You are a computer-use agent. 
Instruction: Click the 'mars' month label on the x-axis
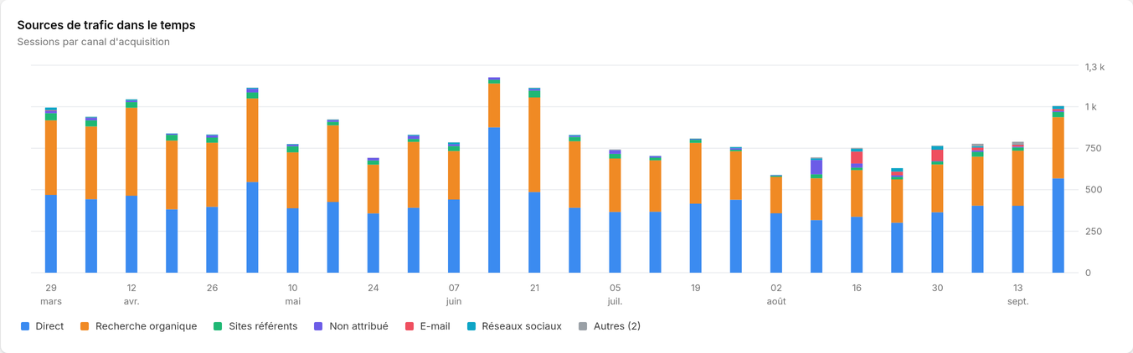51,301
